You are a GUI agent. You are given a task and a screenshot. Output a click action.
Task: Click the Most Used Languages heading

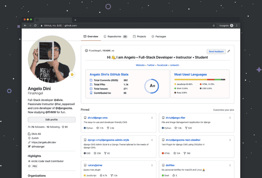[190, 75]
